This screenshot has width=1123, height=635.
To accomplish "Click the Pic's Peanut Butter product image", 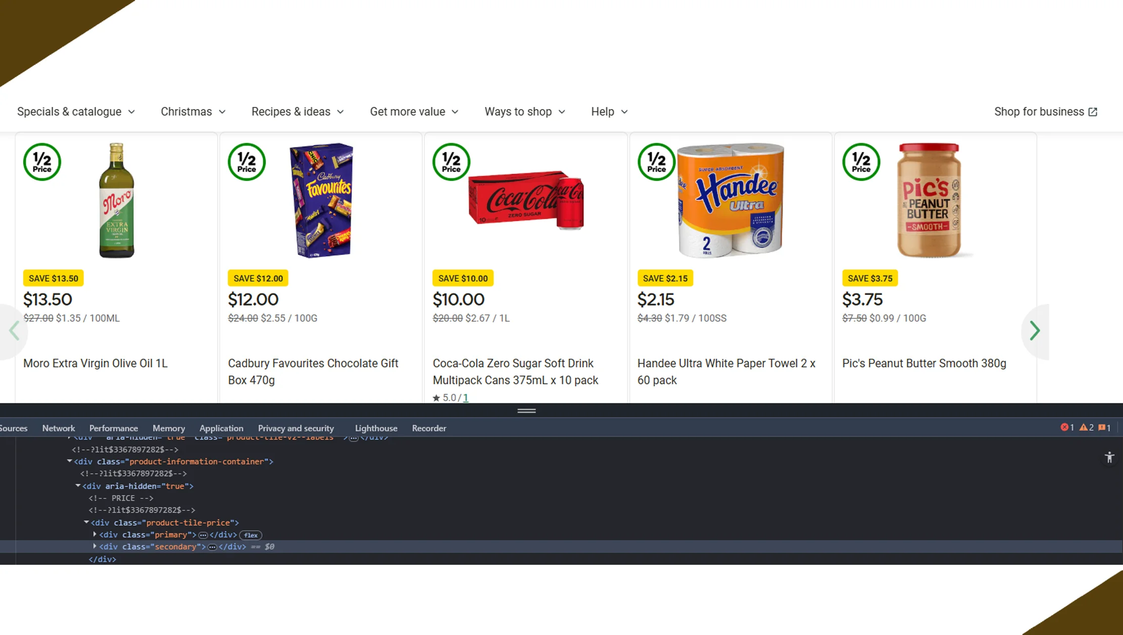I will pos(929,201).
